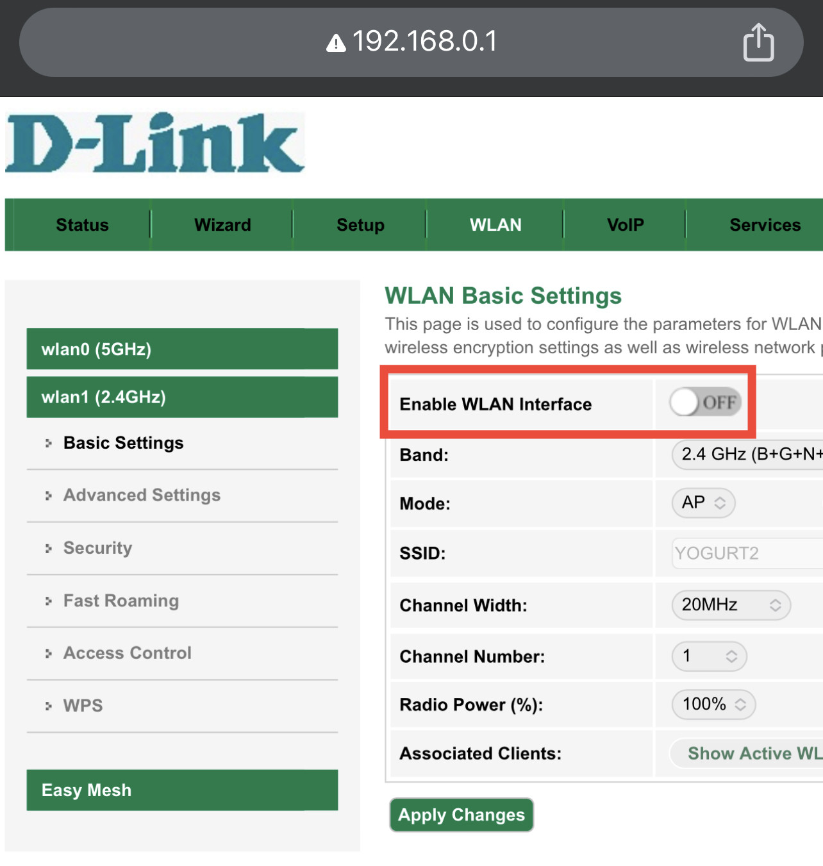Tap the browser share icon

tap(758, 42)
